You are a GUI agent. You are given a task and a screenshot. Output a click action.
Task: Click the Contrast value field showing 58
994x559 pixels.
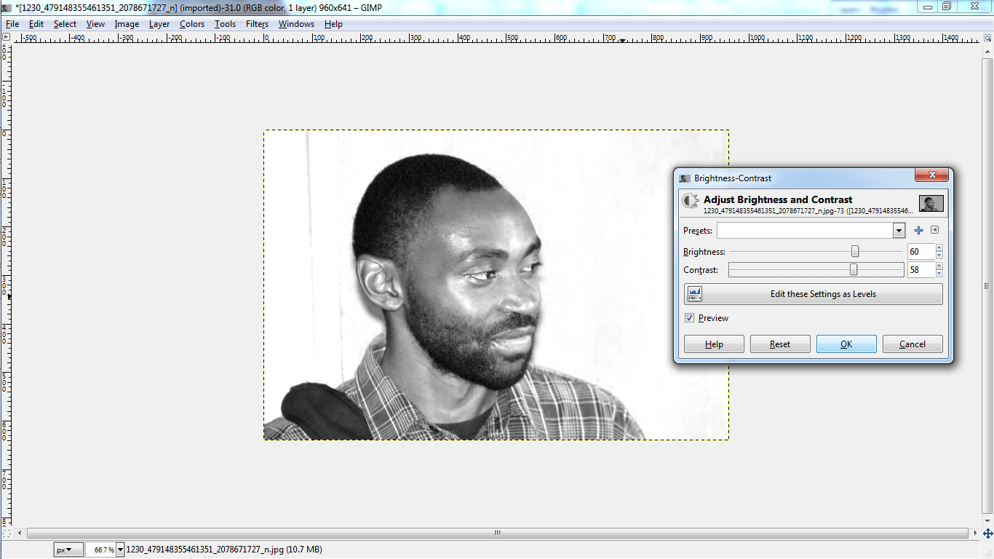[921, 270]
